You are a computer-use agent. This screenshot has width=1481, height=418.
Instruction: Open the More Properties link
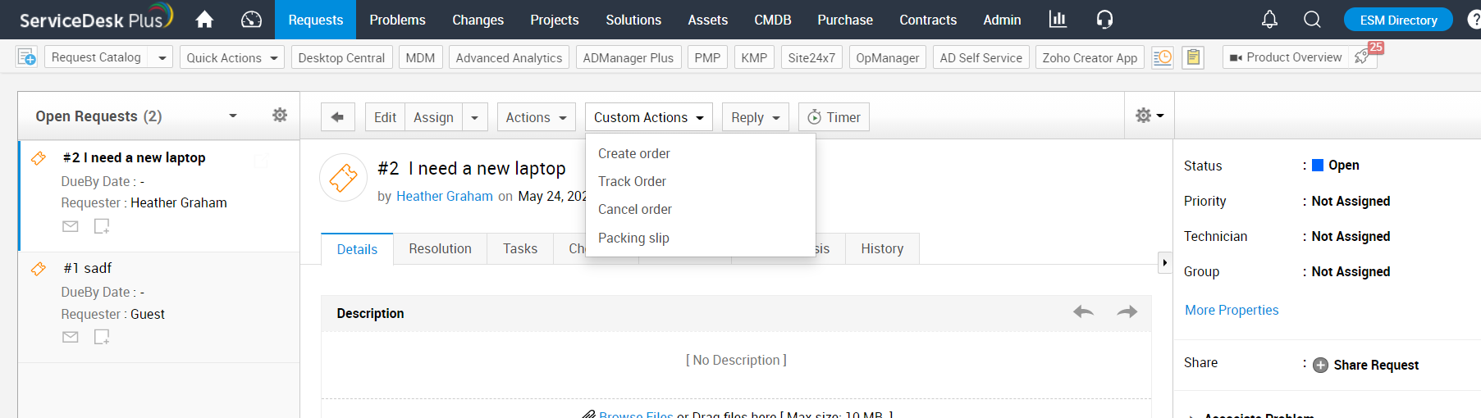[x=1232, y=310]
